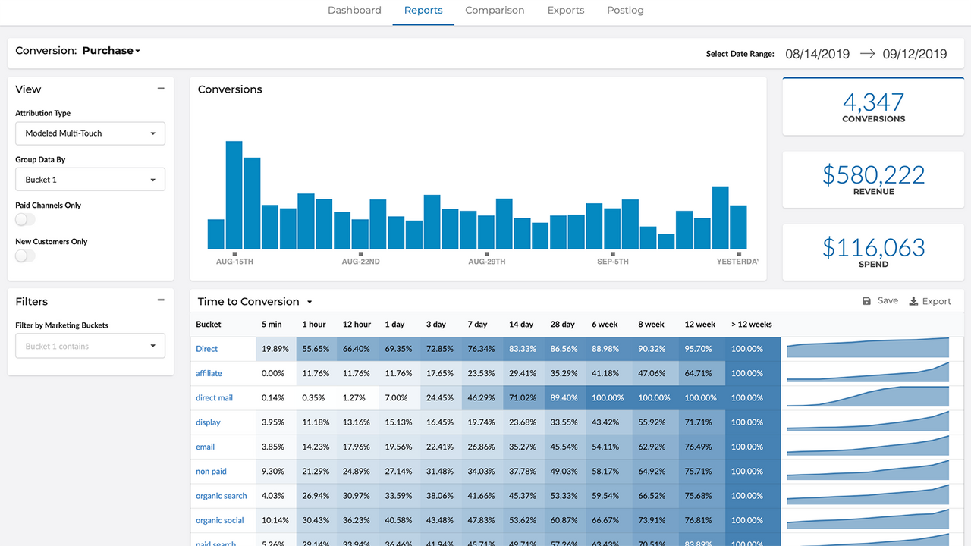Click the organic search bucket link
971x546 pixels.
(x=222, y=495)
